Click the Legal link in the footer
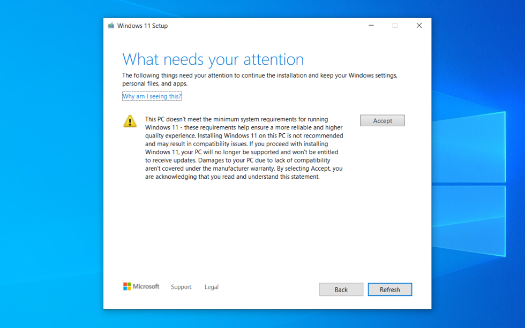Viewport: 525px width, 328px height. (x=211, y=287)
